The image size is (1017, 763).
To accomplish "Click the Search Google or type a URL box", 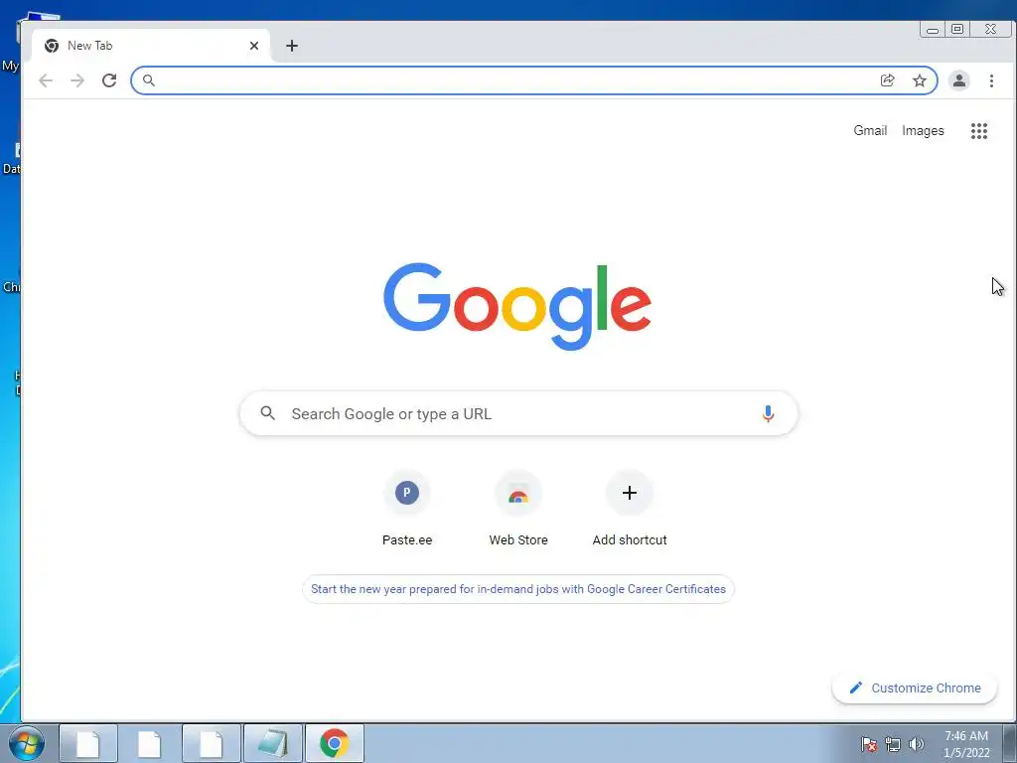I will tap(518, 413).
